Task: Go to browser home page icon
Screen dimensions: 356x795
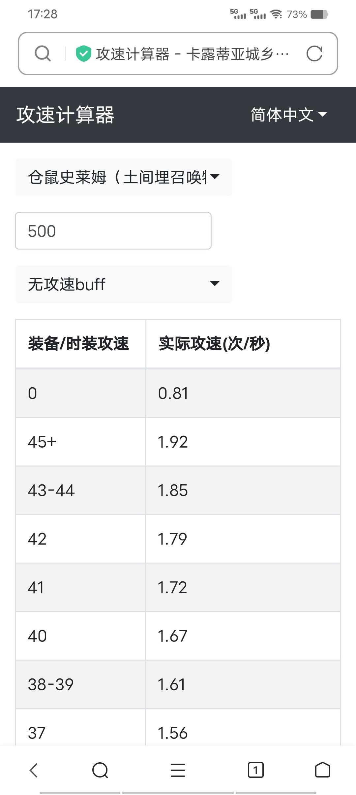Action: [322, 770]
